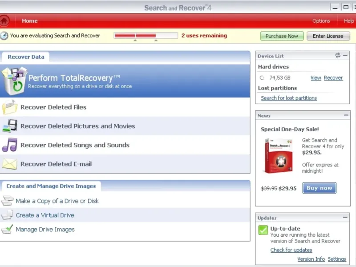This screenshot has width=356, height=267.
Task: Click the Check for updates link
Action: [291, 250]
